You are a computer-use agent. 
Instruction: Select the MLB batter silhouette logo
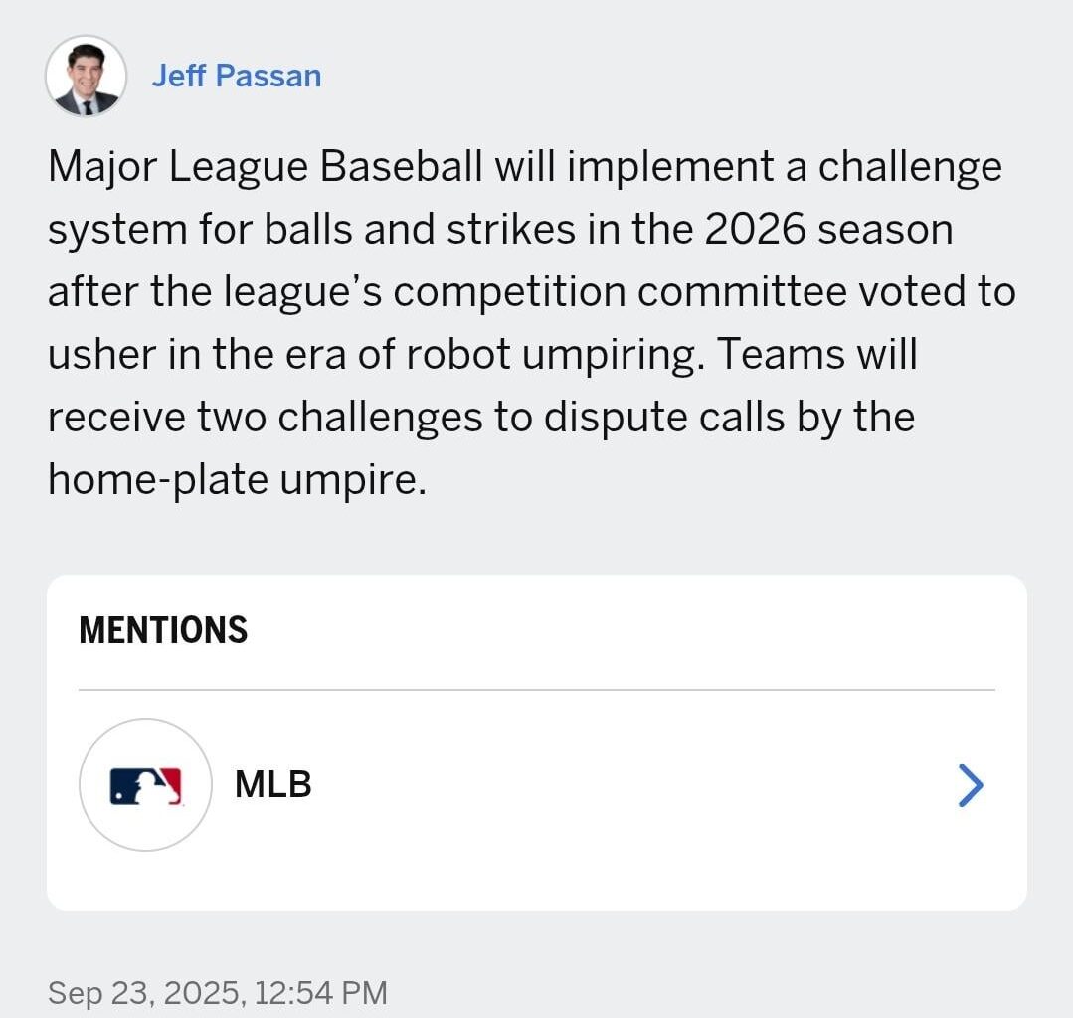[145, 784]
